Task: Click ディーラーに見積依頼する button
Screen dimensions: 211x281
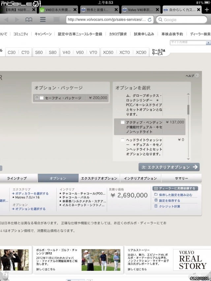Action: (x=175, y=188)
